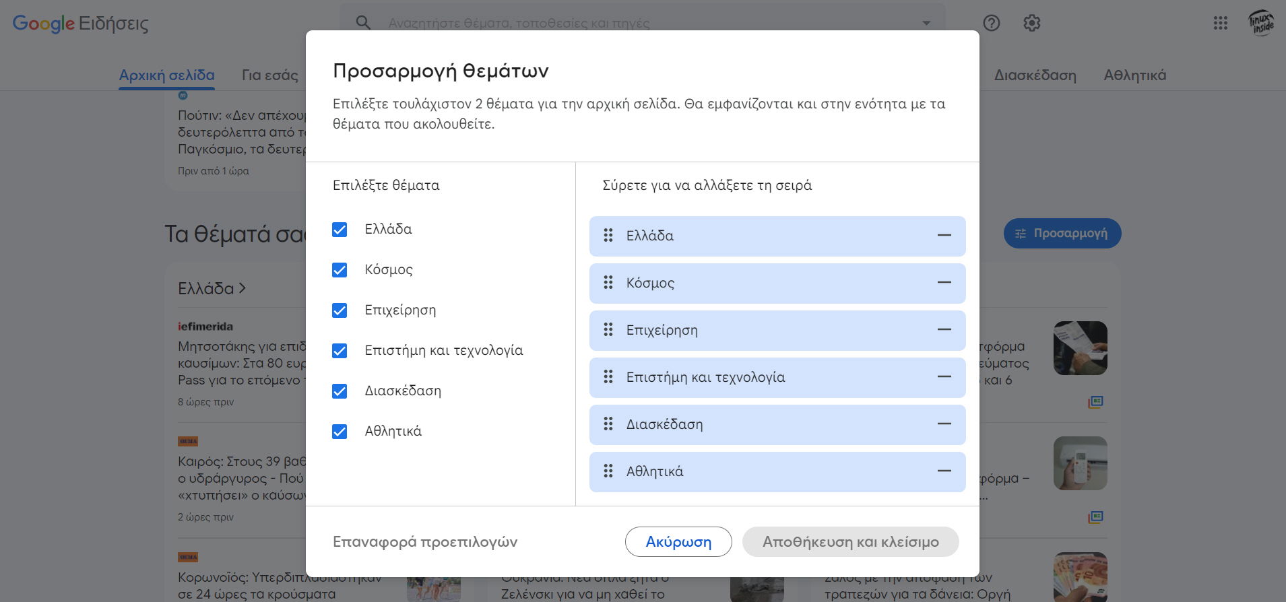
Task: Click drag handle for Επιστήμη και τεχνολογία
Action: click(x=608, y=376)
